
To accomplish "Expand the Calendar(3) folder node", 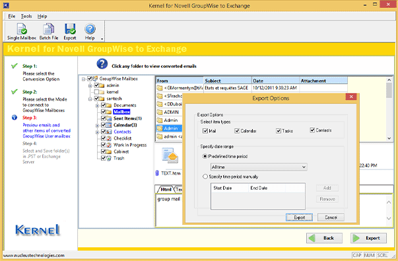I will [97, 125].
